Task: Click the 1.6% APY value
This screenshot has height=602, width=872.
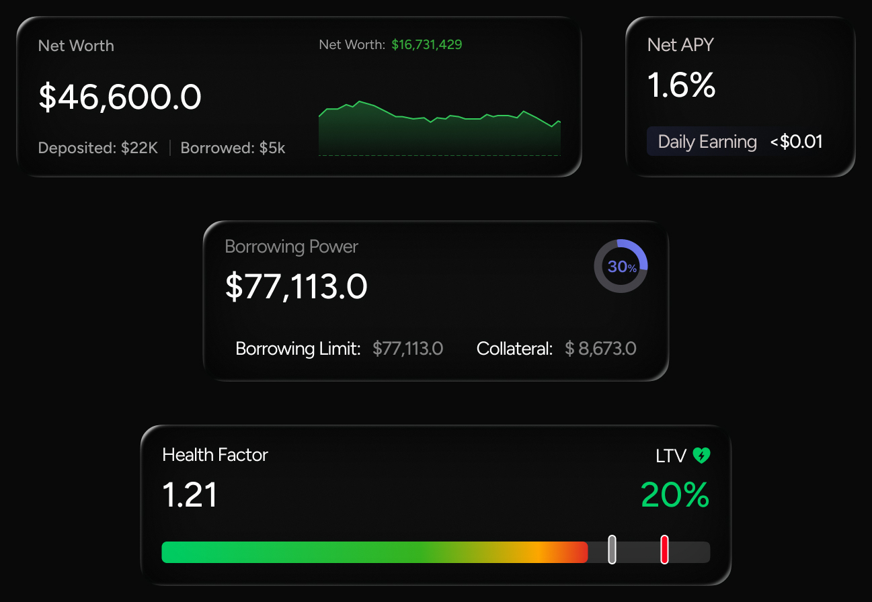Action: tap(681, 85)
